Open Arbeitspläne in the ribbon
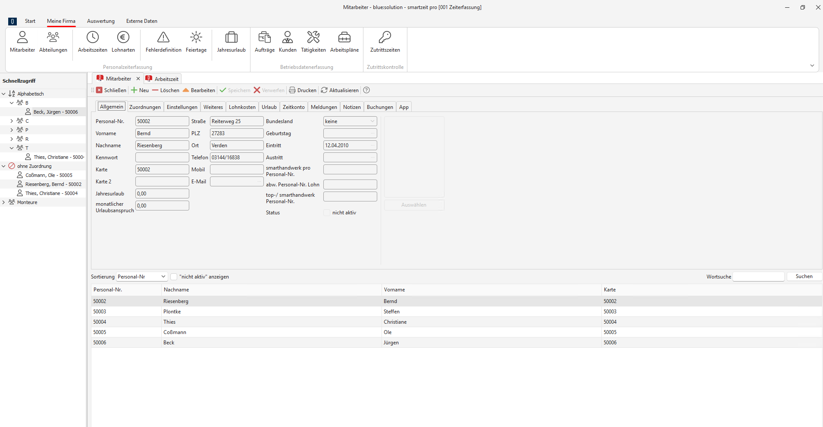This screenshot has width=823, height=427. [344, 42]
